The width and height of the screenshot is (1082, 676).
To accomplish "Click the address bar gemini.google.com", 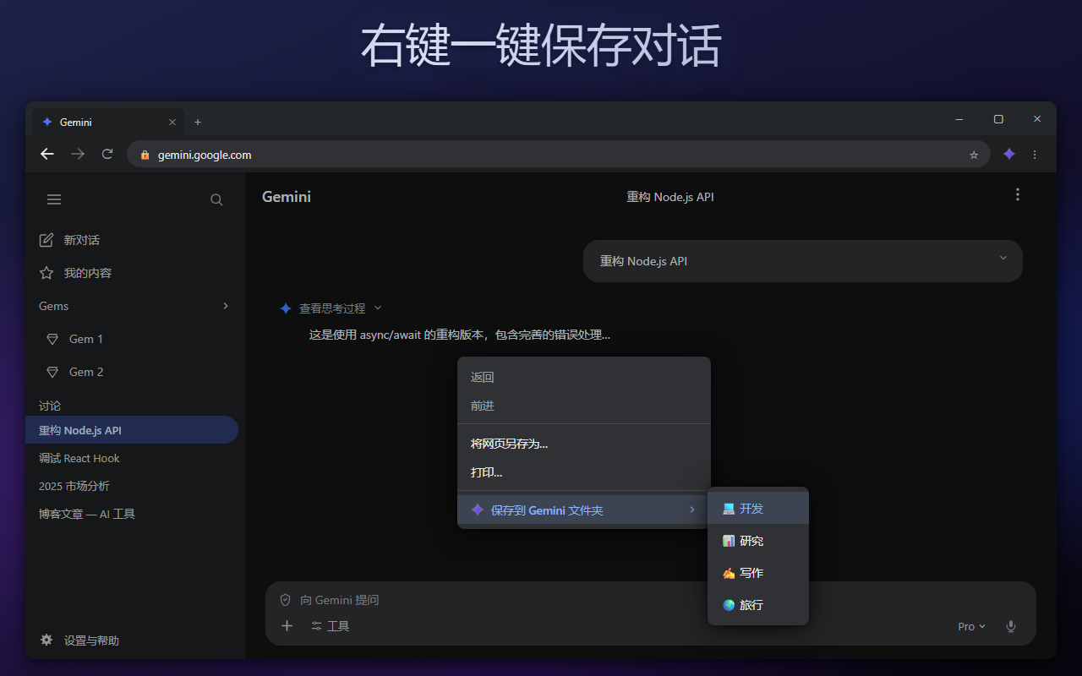I will pyautogui.click(x=558, y=155).
